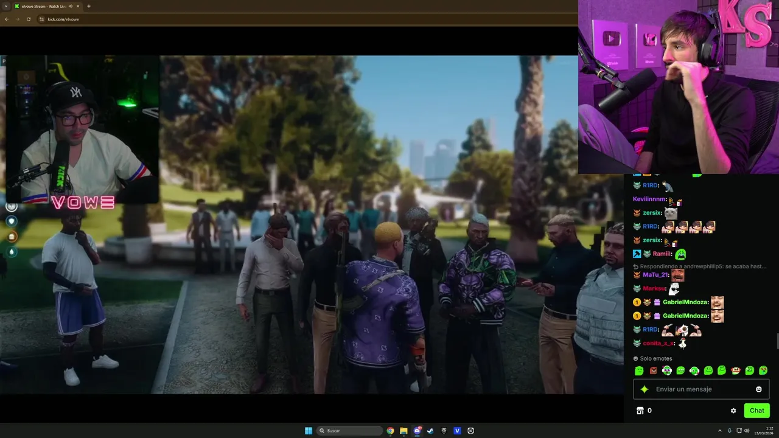The image size is (779, 438).
Task: Select the red bandana emote
Action: pos(735,370)
